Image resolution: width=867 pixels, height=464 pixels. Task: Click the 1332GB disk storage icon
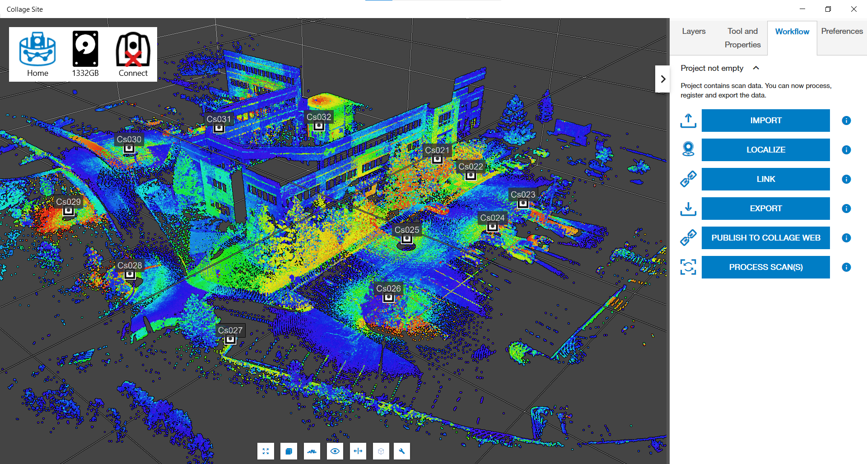click(85, 49)
